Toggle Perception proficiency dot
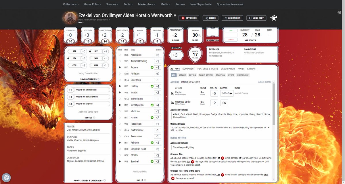Viewport: 345px width, 184px height. point(120,124)
